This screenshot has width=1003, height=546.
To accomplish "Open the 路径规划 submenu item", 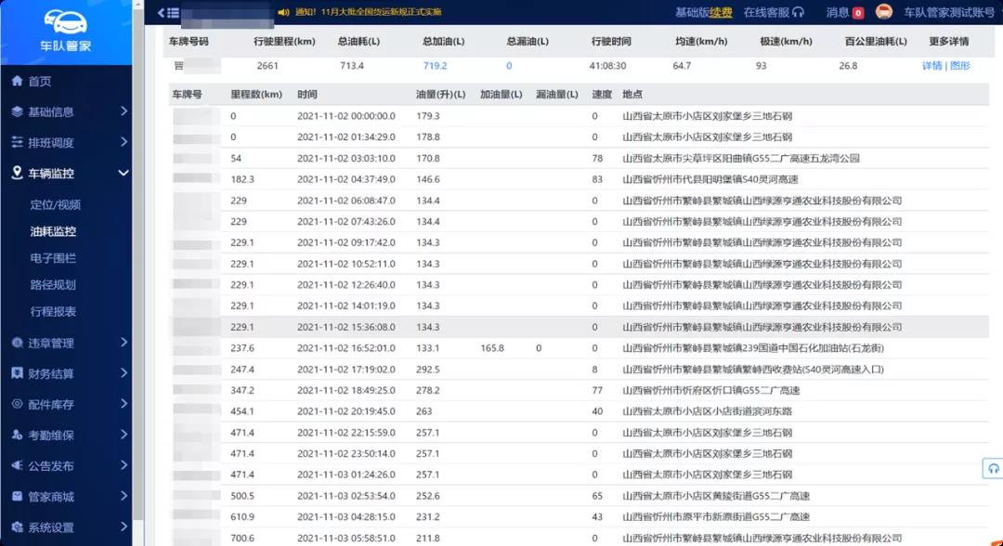I will click(x=53, y=285).
